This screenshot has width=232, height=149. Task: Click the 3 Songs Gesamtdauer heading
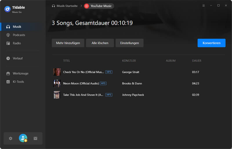pyautogui.click(x=92, y=23)
